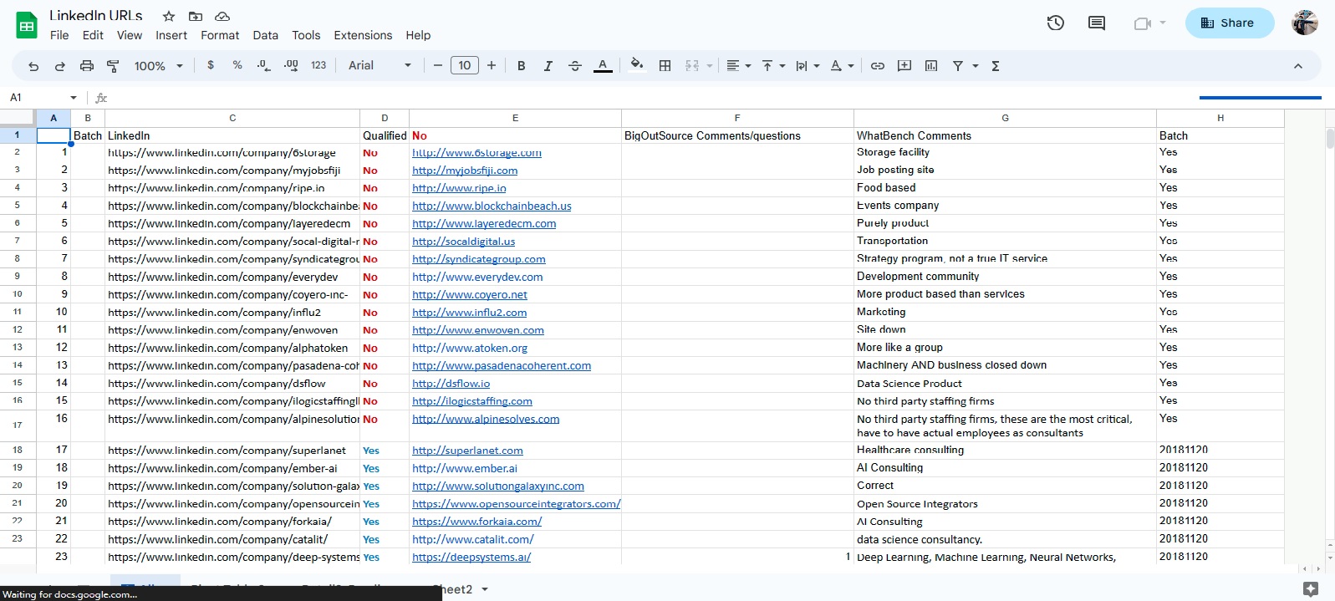Image resolution: width=1335 pixels, height=601 pixels.
Task: Open version history clock icon
Action: point(1055,23)
